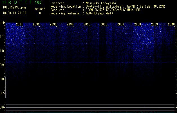This screenshot has width=177, height=113.
Task: Click the 2037 time marker
Action: coord(120,24)
